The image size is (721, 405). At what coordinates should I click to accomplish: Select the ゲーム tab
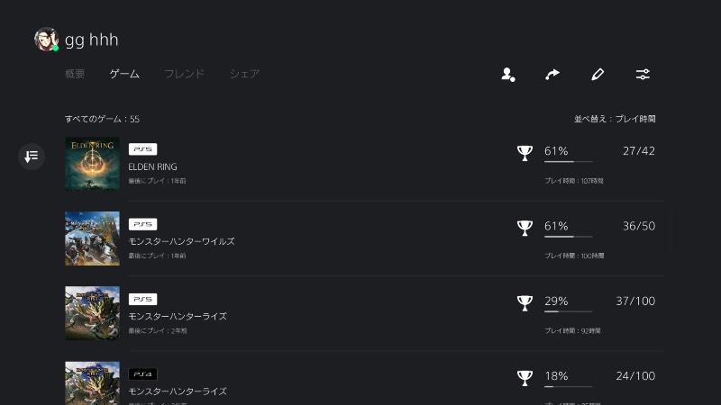[124, 74]
